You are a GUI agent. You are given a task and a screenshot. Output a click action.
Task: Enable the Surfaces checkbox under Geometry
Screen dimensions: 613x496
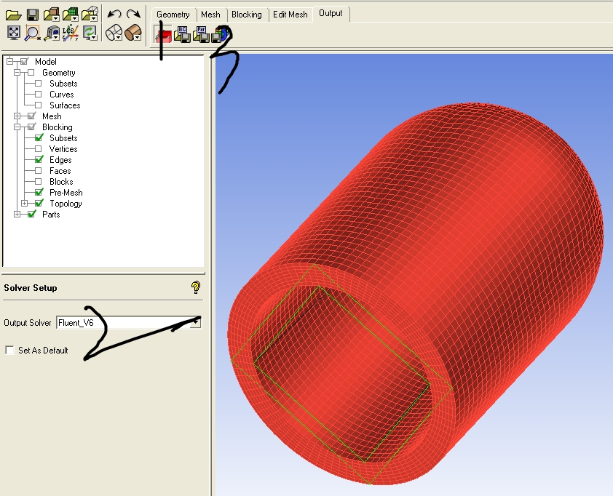[x=39, y=105]
